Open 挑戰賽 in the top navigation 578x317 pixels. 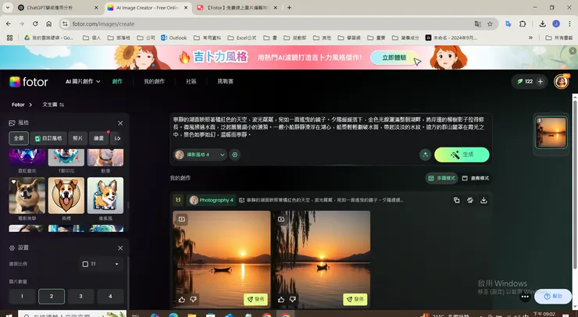[x=225, y=81]
